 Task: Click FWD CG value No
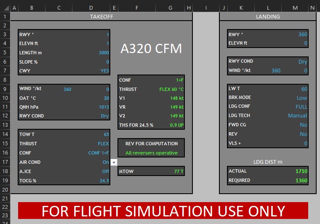coord(304,125)
